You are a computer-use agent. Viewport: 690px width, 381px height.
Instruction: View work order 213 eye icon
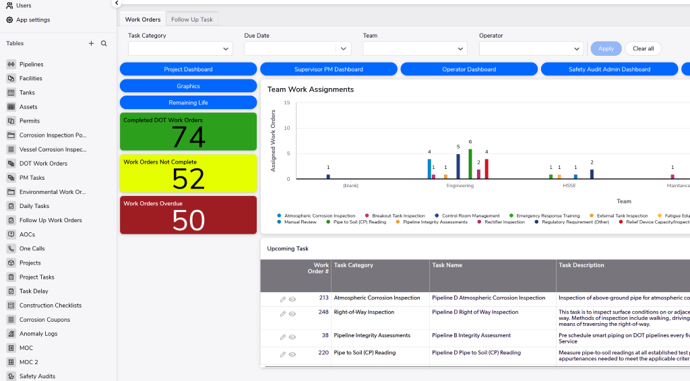tap(292, 298)
